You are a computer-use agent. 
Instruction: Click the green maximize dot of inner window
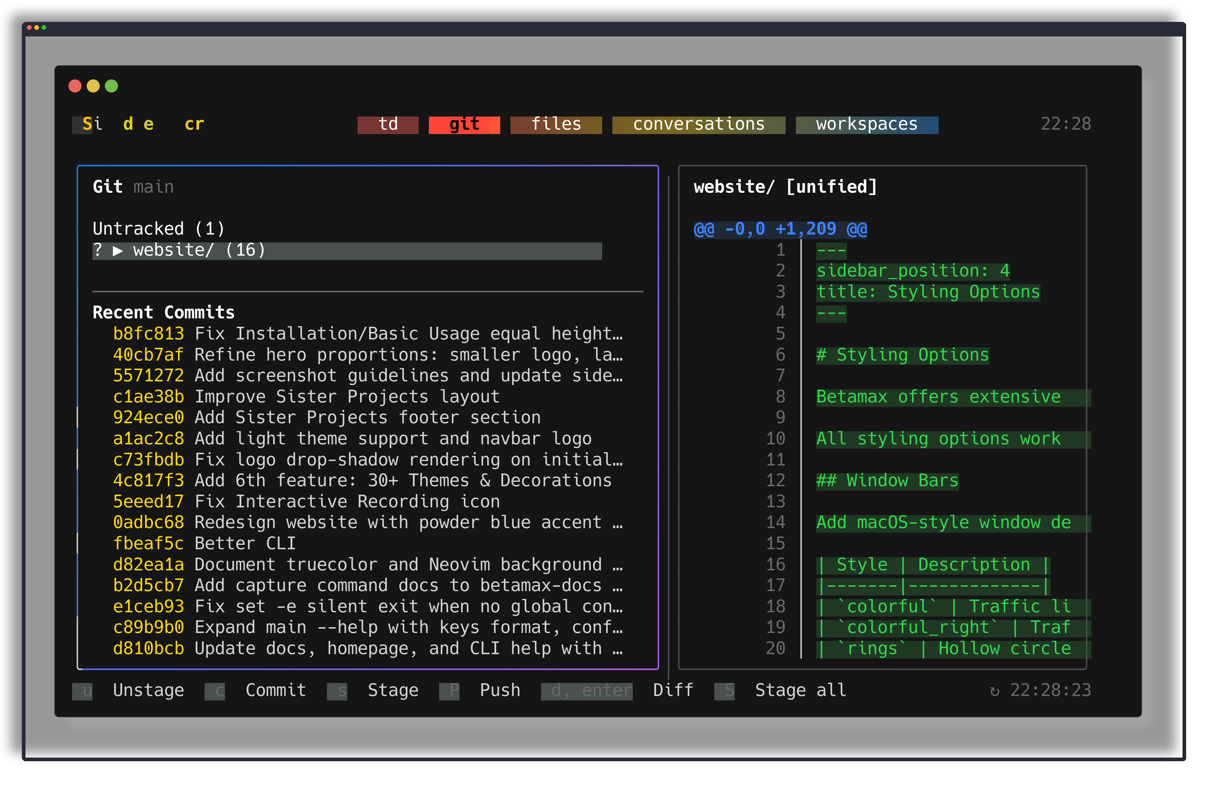click(x=111, y=86)
